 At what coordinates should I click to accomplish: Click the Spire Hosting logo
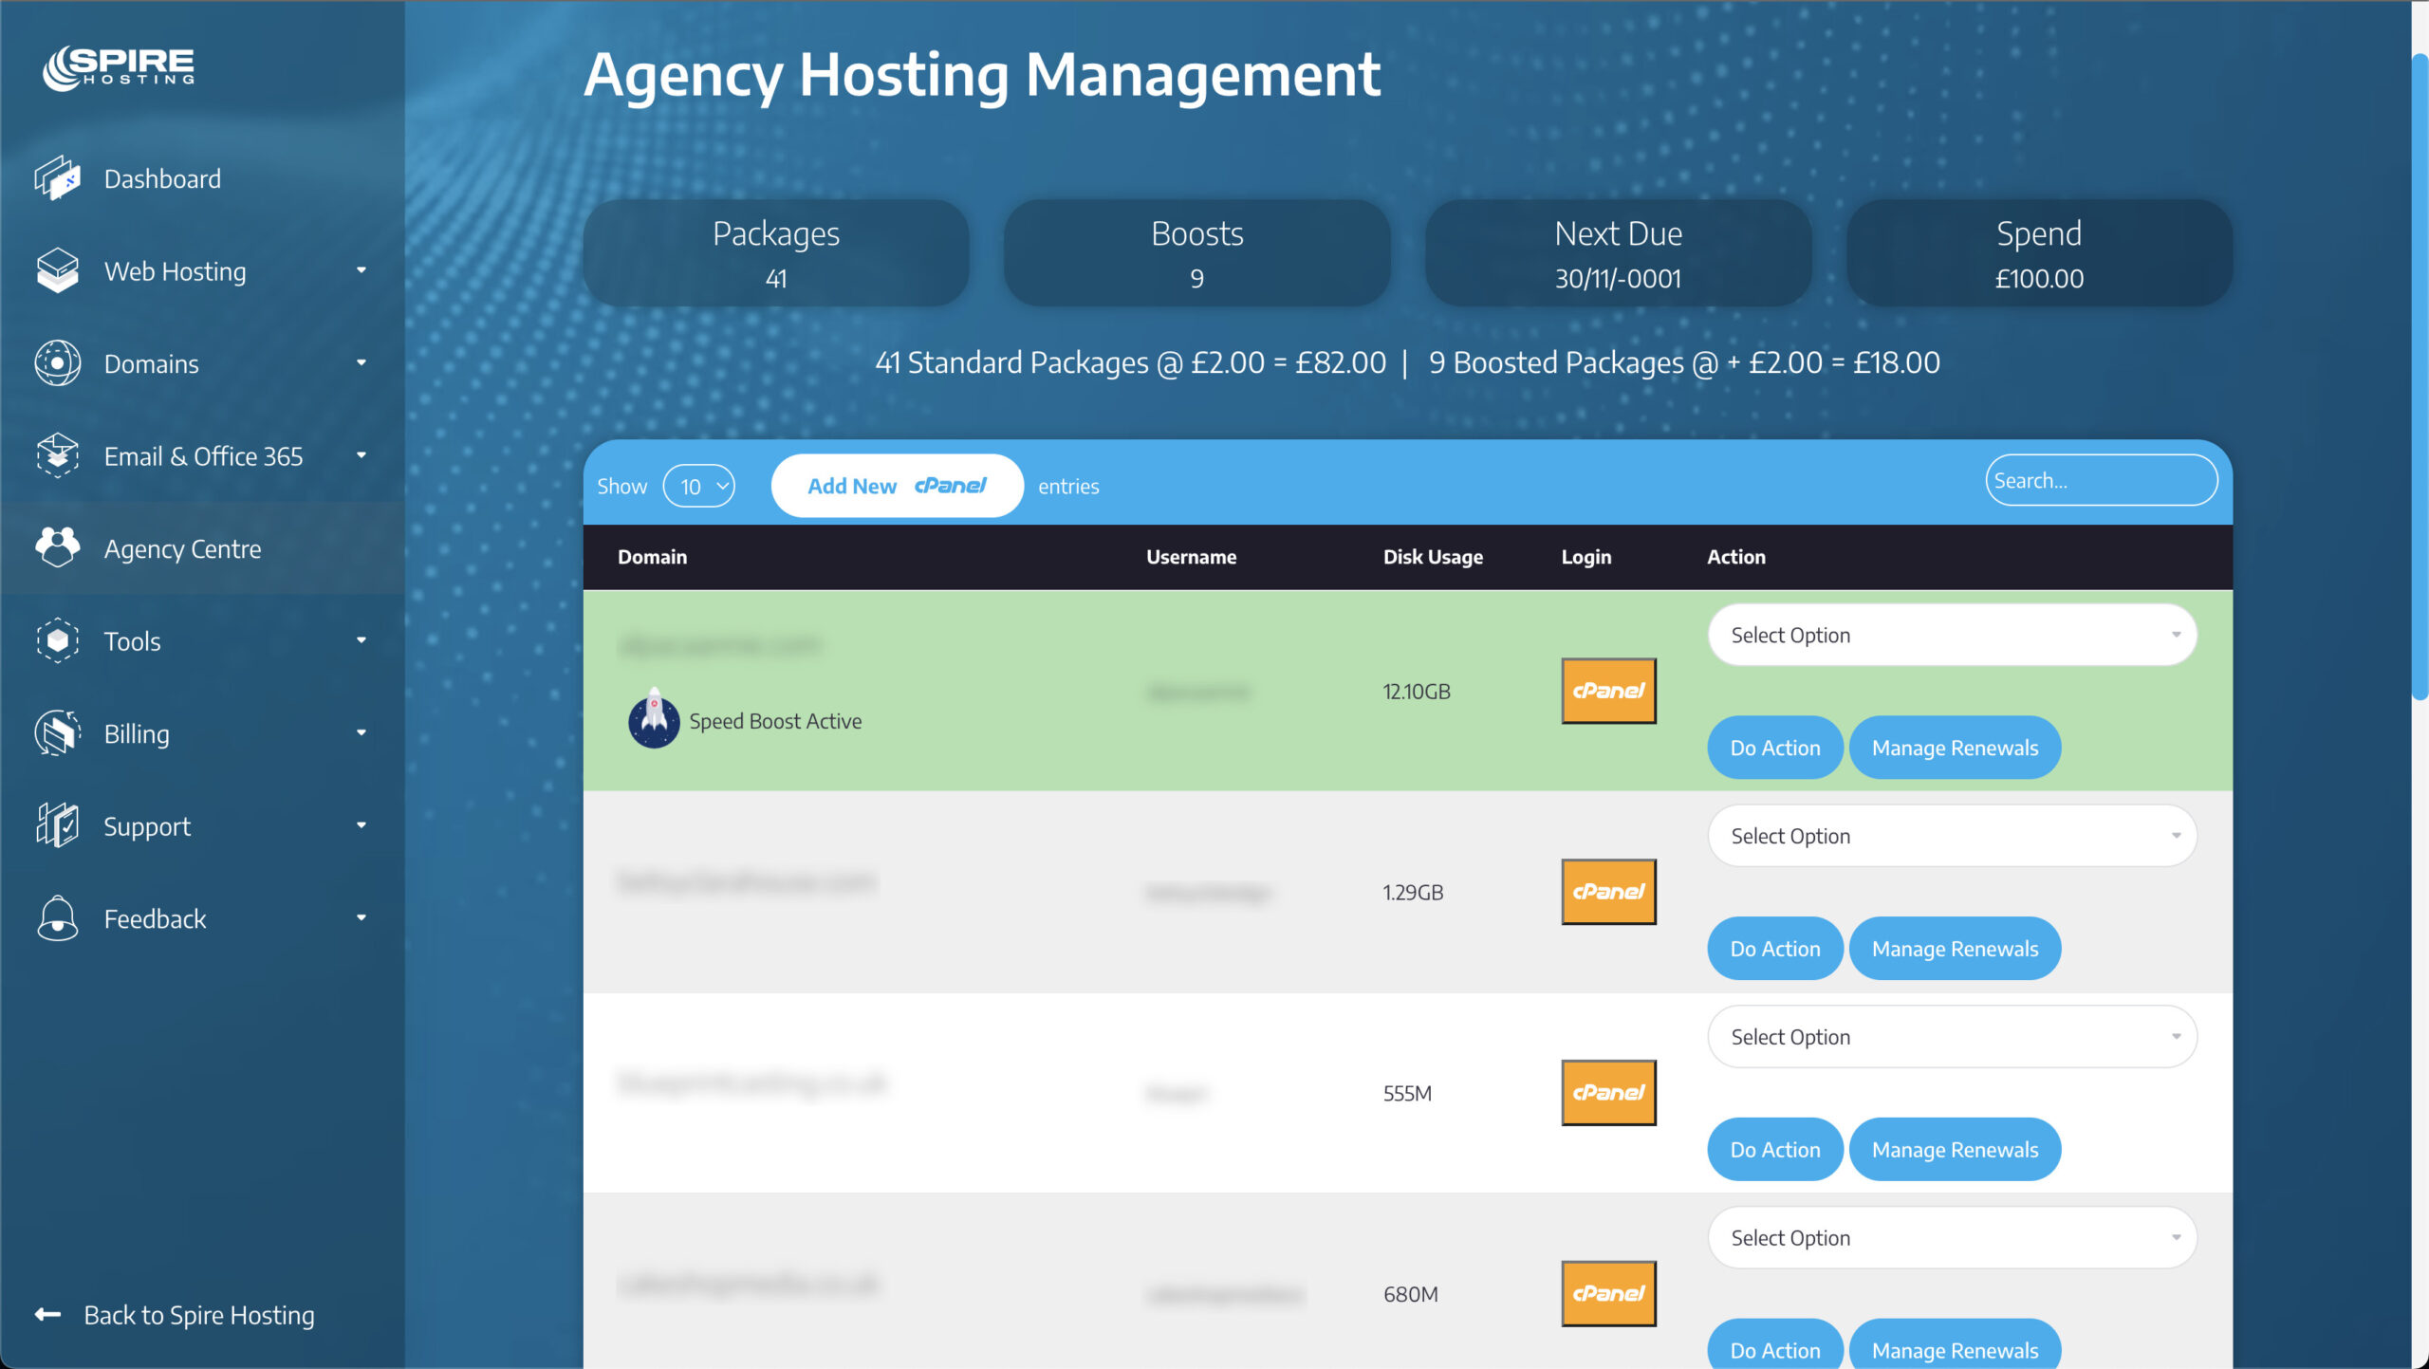(121, 67)
